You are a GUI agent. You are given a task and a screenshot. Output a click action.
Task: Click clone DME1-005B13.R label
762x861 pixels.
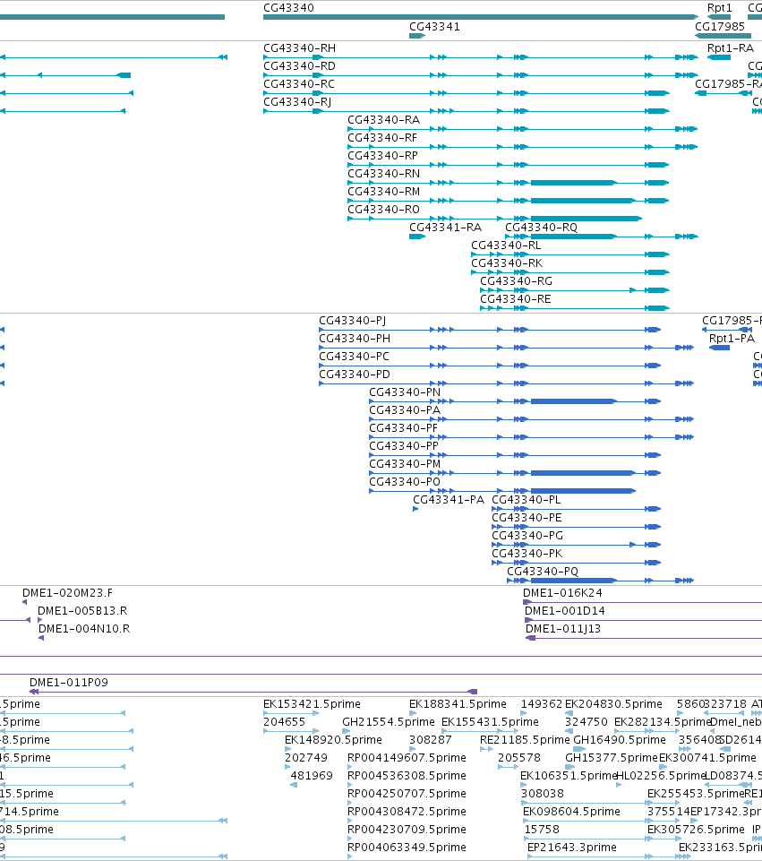82,611
